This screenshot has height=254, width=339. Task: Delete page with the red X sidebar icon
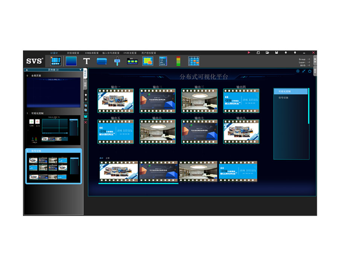tap(86, 122)
